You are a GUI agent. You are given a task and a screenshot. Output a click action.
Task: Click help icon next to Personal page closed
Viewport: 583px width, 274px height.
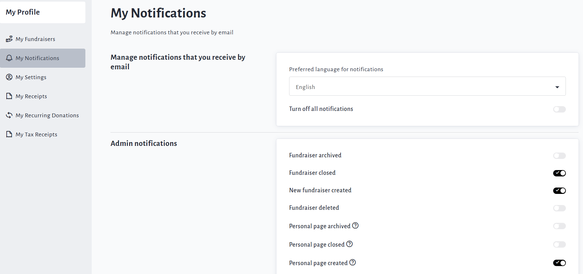(x=349, y=244)
